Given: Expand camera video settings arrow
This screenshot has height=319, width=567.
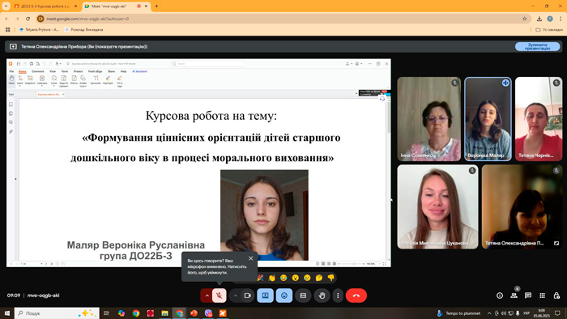Looking at the screenshot, I should point(236,296).
